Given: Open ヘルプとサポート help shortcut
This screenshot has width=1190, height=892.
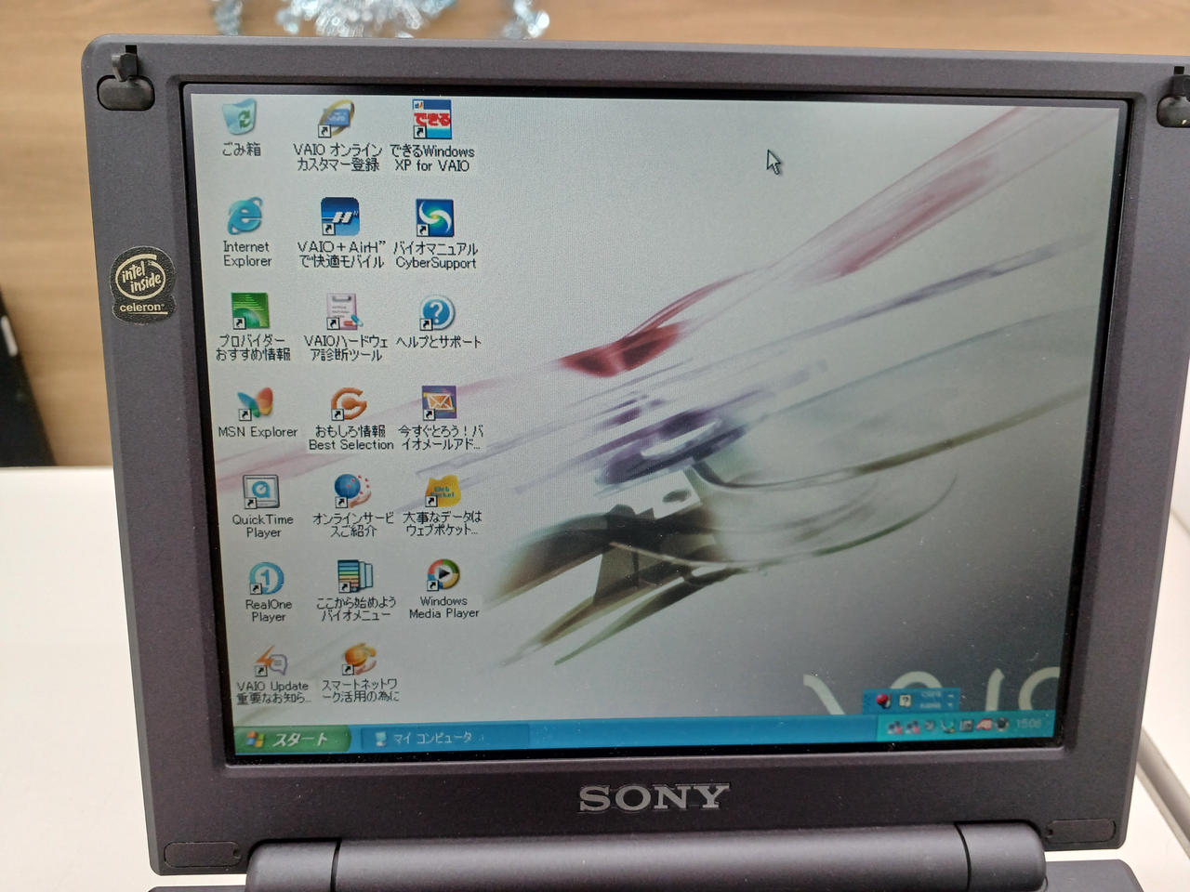Looking at the screenshot, I should [437, 314].
